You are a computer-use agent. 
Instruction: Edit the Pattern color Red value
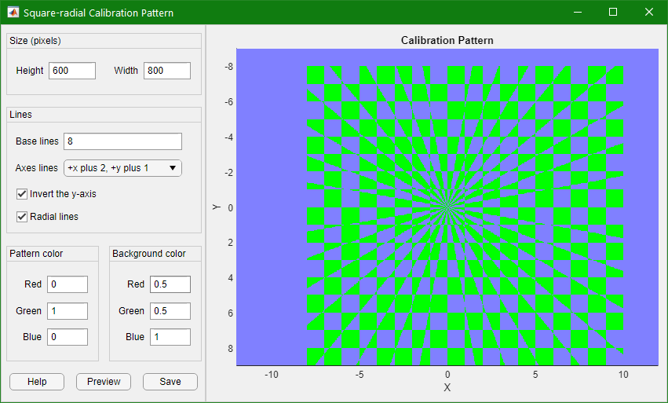[x=67, y=284]
